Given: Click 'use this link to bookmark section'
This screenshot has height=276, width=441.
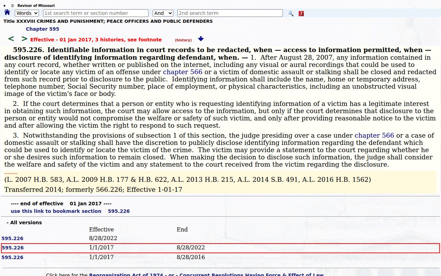Looking at the screenshot, I should (56, 211).
